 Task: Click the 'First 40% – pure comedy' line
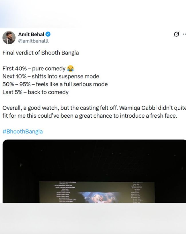[x=34, y=69]
